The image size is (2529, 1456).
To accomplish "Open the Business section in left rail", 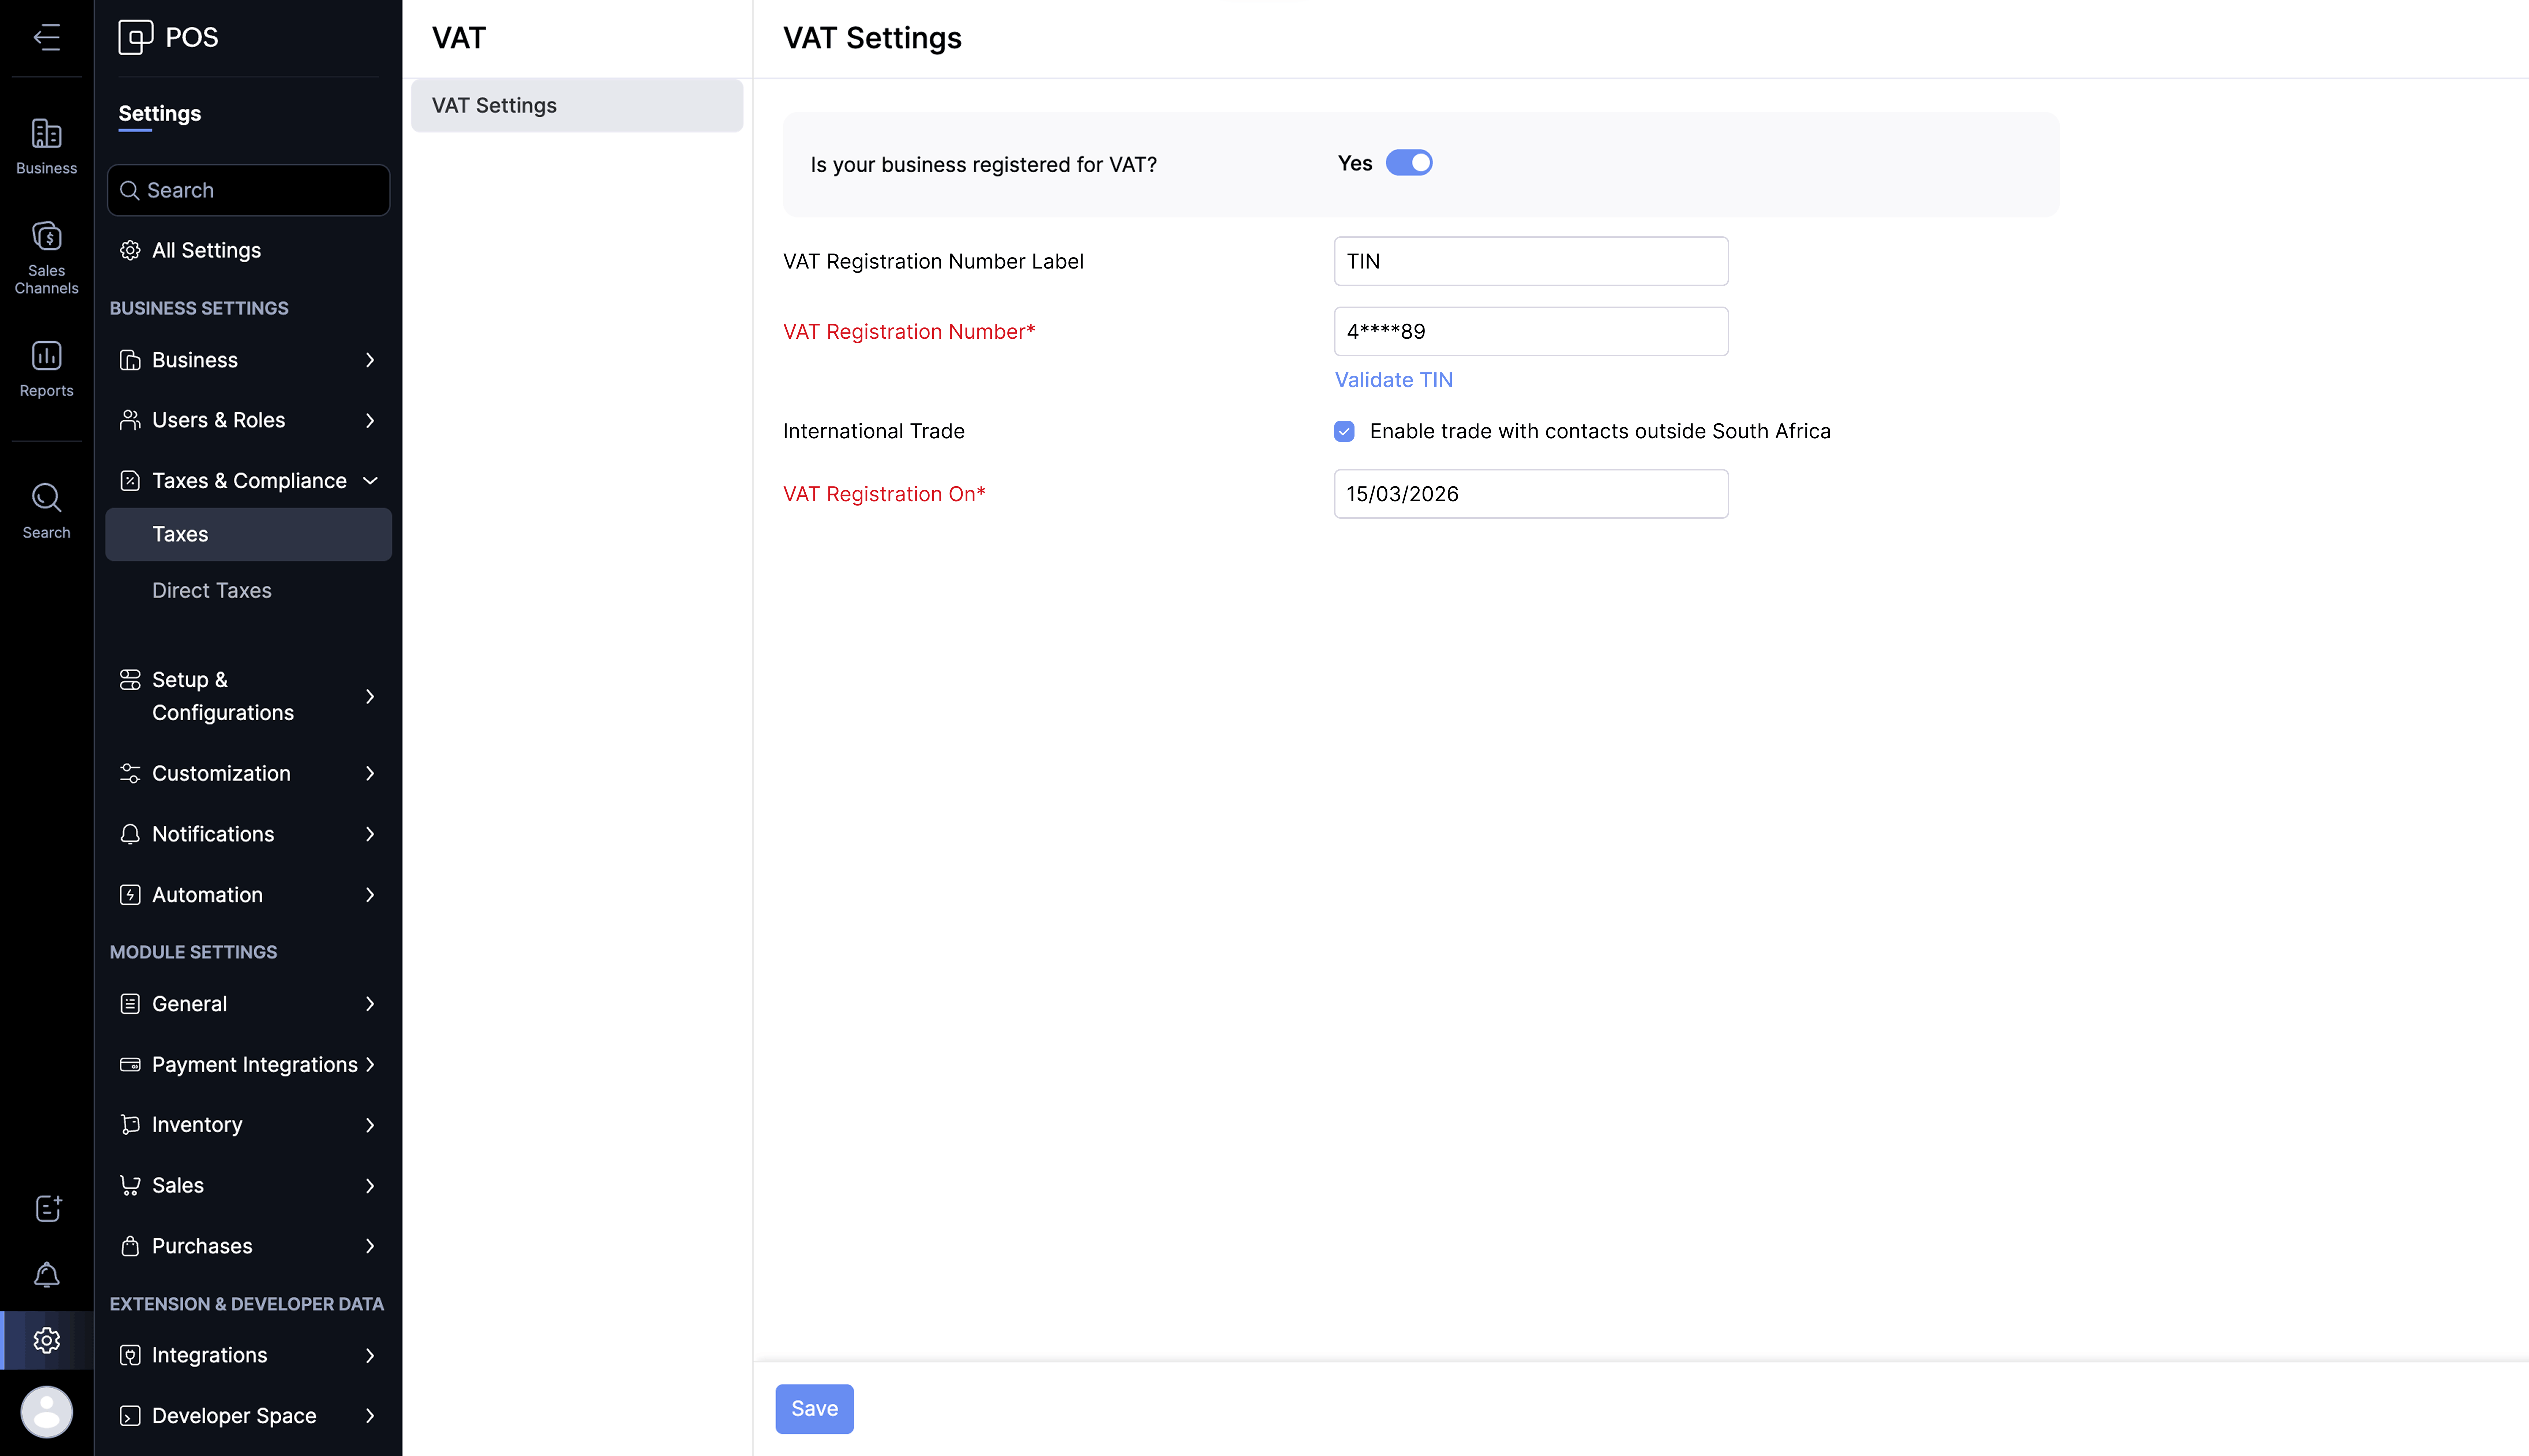I will 46,147.
